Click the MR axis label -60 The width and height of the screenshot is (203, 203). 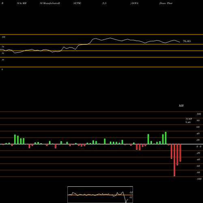point(198,166)
